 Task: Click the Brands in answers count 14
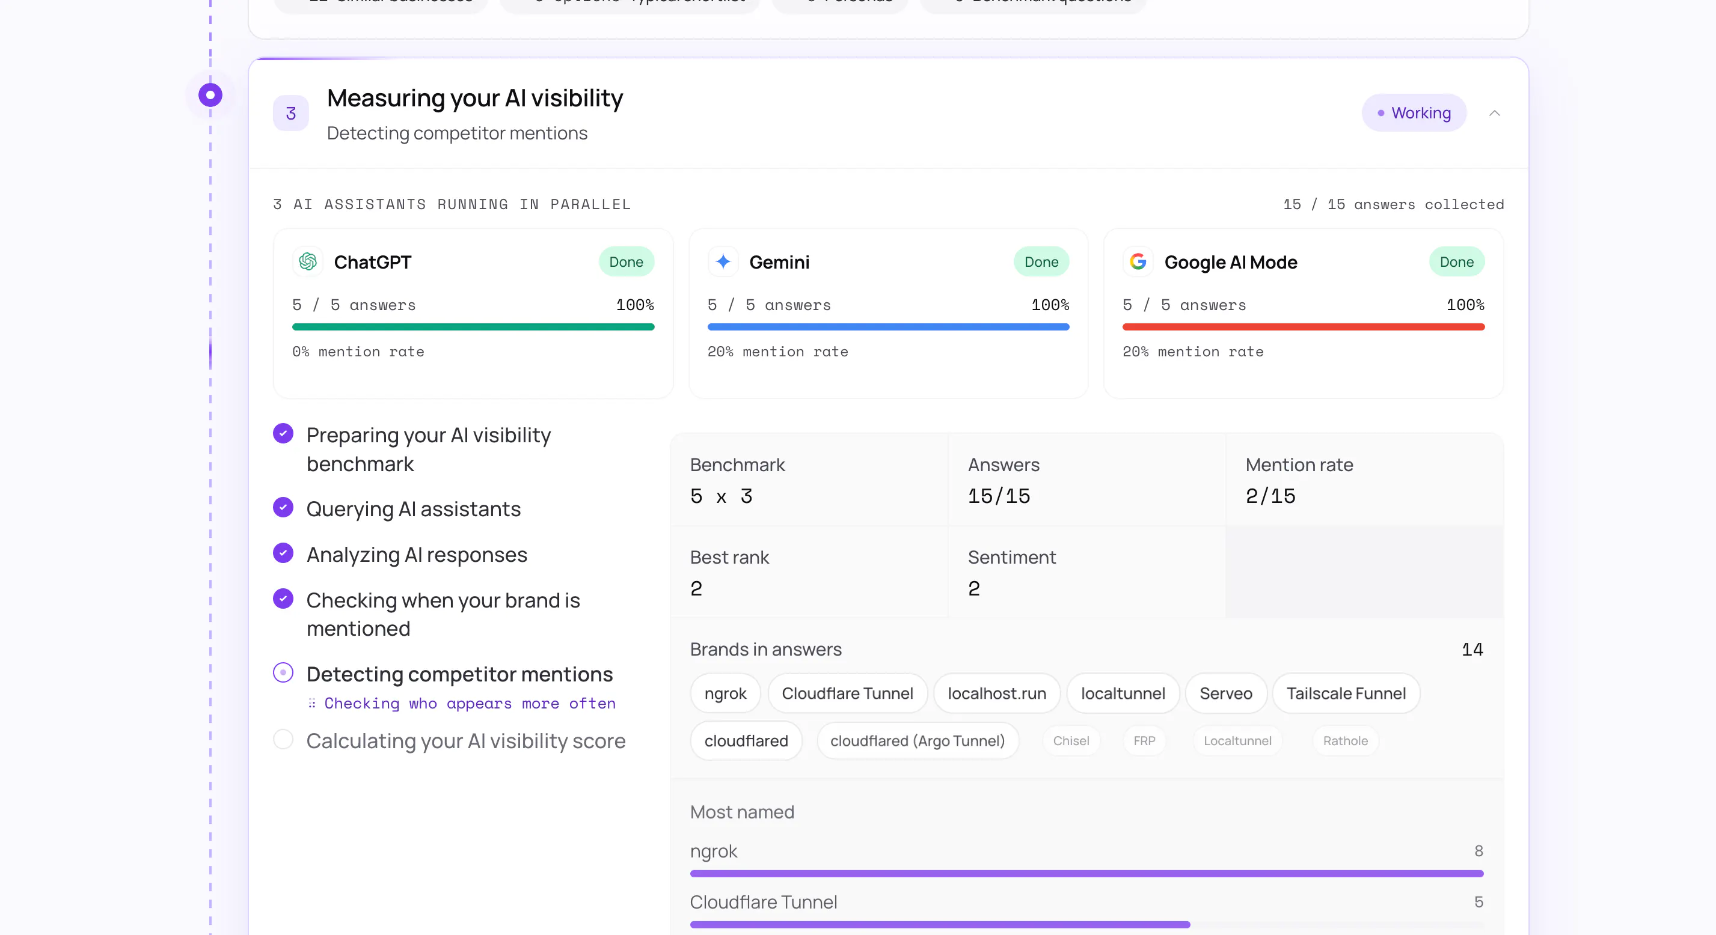click(x=1472, y=650)
